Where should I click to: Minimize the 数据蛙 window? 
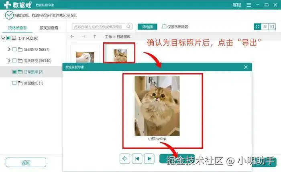(258, 5)
